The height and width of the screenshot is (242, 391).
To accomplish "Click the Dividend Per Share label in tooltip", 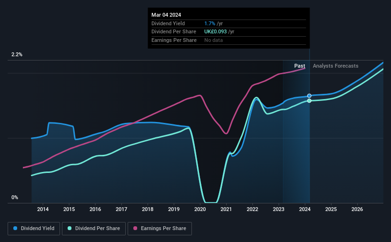I will 174,32.
